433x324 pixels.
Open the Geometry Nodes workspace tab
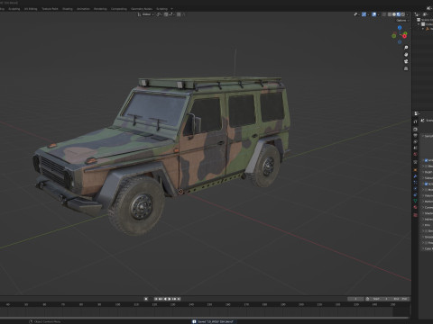pyautogui.click(x=142, y=9)
